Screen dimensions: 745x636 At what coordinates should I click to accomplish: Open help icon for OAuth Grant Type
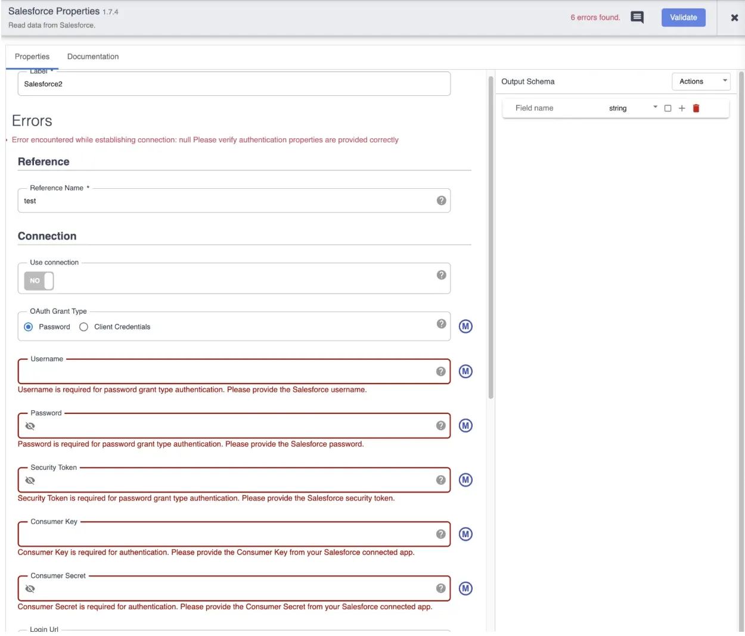coord(441,324)
